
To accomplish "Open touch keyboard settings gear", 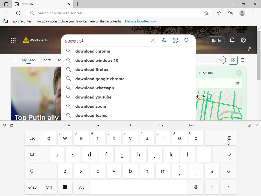I will [x=4, y=125].
